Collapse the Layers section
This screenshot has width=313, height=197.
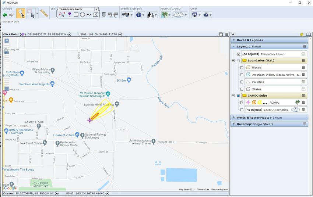(234, 46)
